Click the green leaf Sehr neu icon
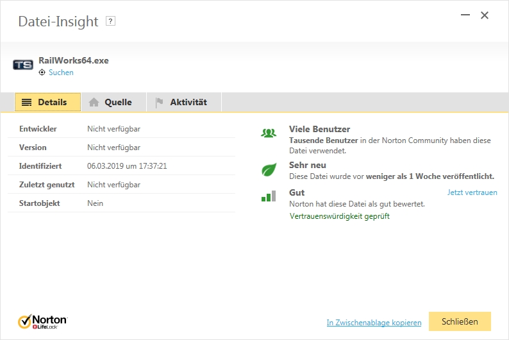Image resolution: width=509 pixels, height=340 pixels. (x=269, y=170)
